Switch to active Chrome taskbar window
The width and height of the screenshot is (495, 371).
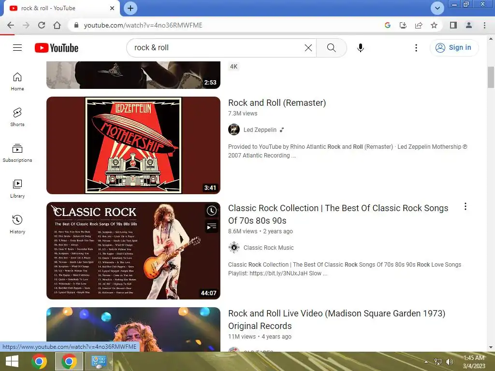tap(69, 361)
